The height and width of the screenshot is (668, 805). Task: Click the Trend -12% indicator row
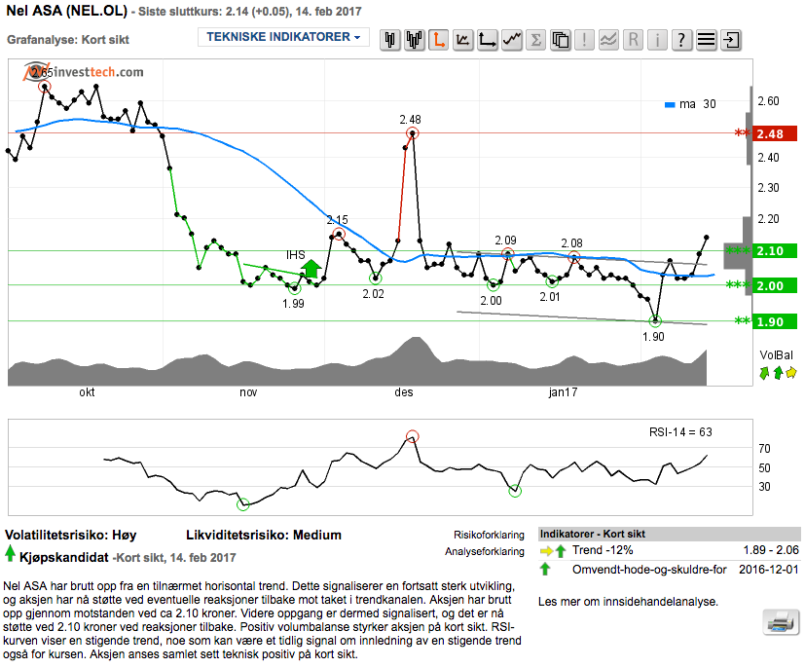tap(670, 550)
